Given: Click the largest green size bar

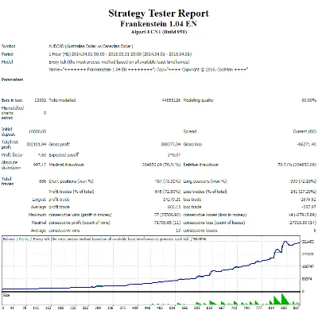Looking at the screenshot, I should 284,299.
